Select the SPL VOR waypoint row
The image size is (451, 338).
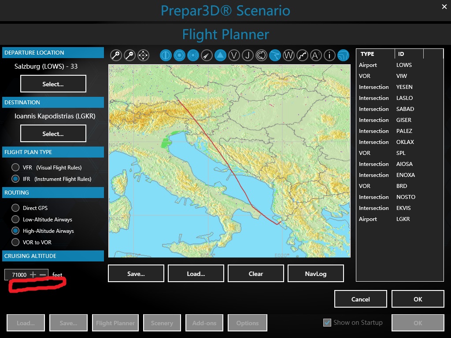pos(400,153)
